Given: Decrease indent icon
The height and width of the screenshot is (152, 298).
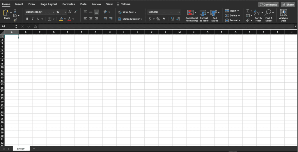Looking at the screenshot, I should [x=105, y=19].
